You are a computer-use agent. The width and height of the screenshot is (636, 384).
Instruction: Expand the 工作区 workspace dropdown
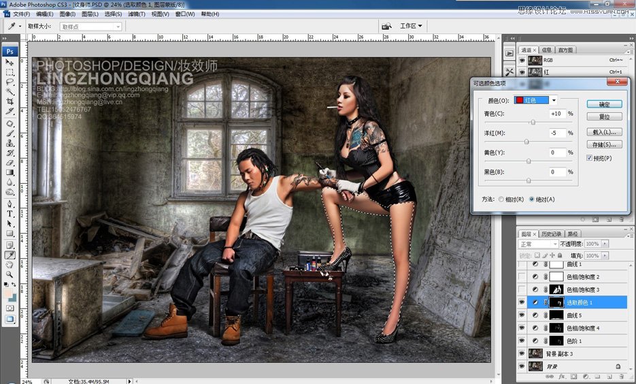pyautogui.click(x=411, y=27)
